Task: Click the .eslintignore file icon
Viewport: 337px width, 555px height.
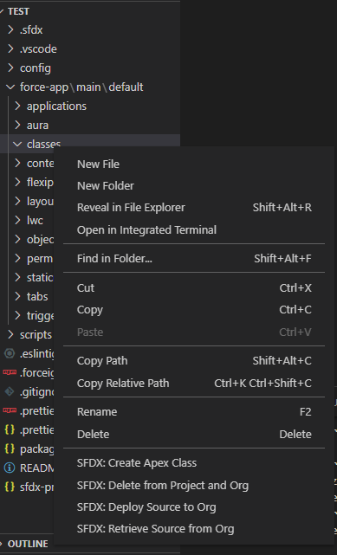Action: pos(10,353)
